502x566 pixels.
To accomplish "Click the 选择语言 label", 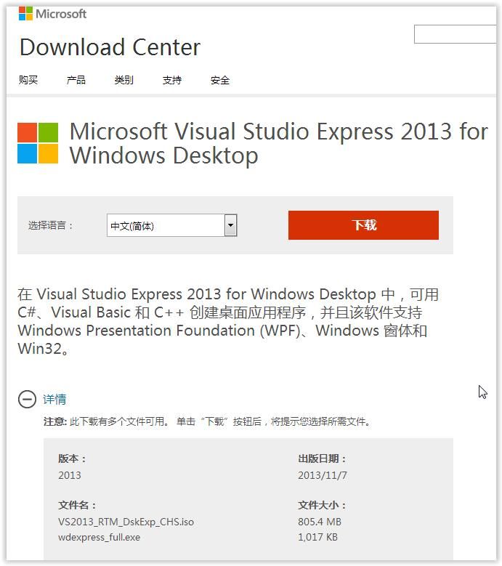I will (x=52, y=225).
